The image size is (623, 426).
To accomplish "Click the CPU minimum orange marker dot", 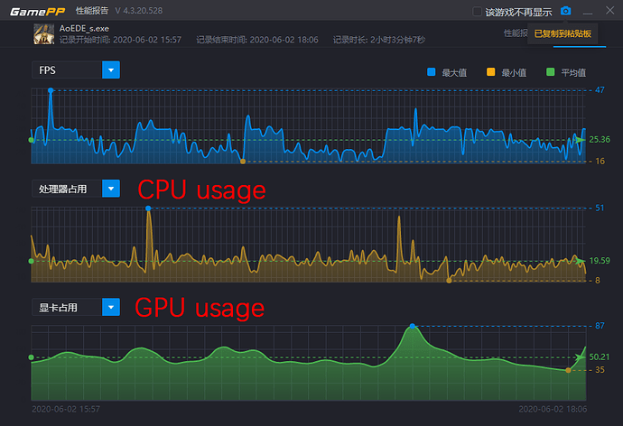I will click(449, 281).
